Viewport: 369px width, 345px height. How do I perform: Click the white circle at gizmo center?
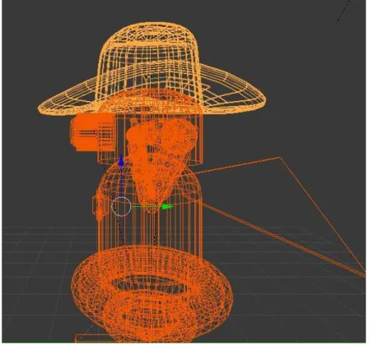[x=121, y=206]
